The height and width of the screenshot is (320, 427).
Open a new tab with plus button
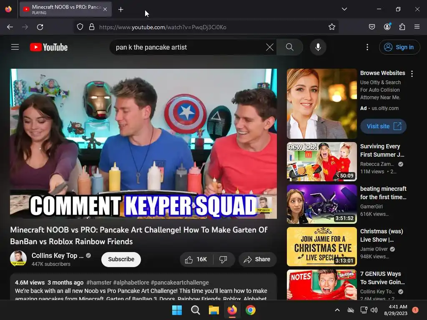point(121,10)
